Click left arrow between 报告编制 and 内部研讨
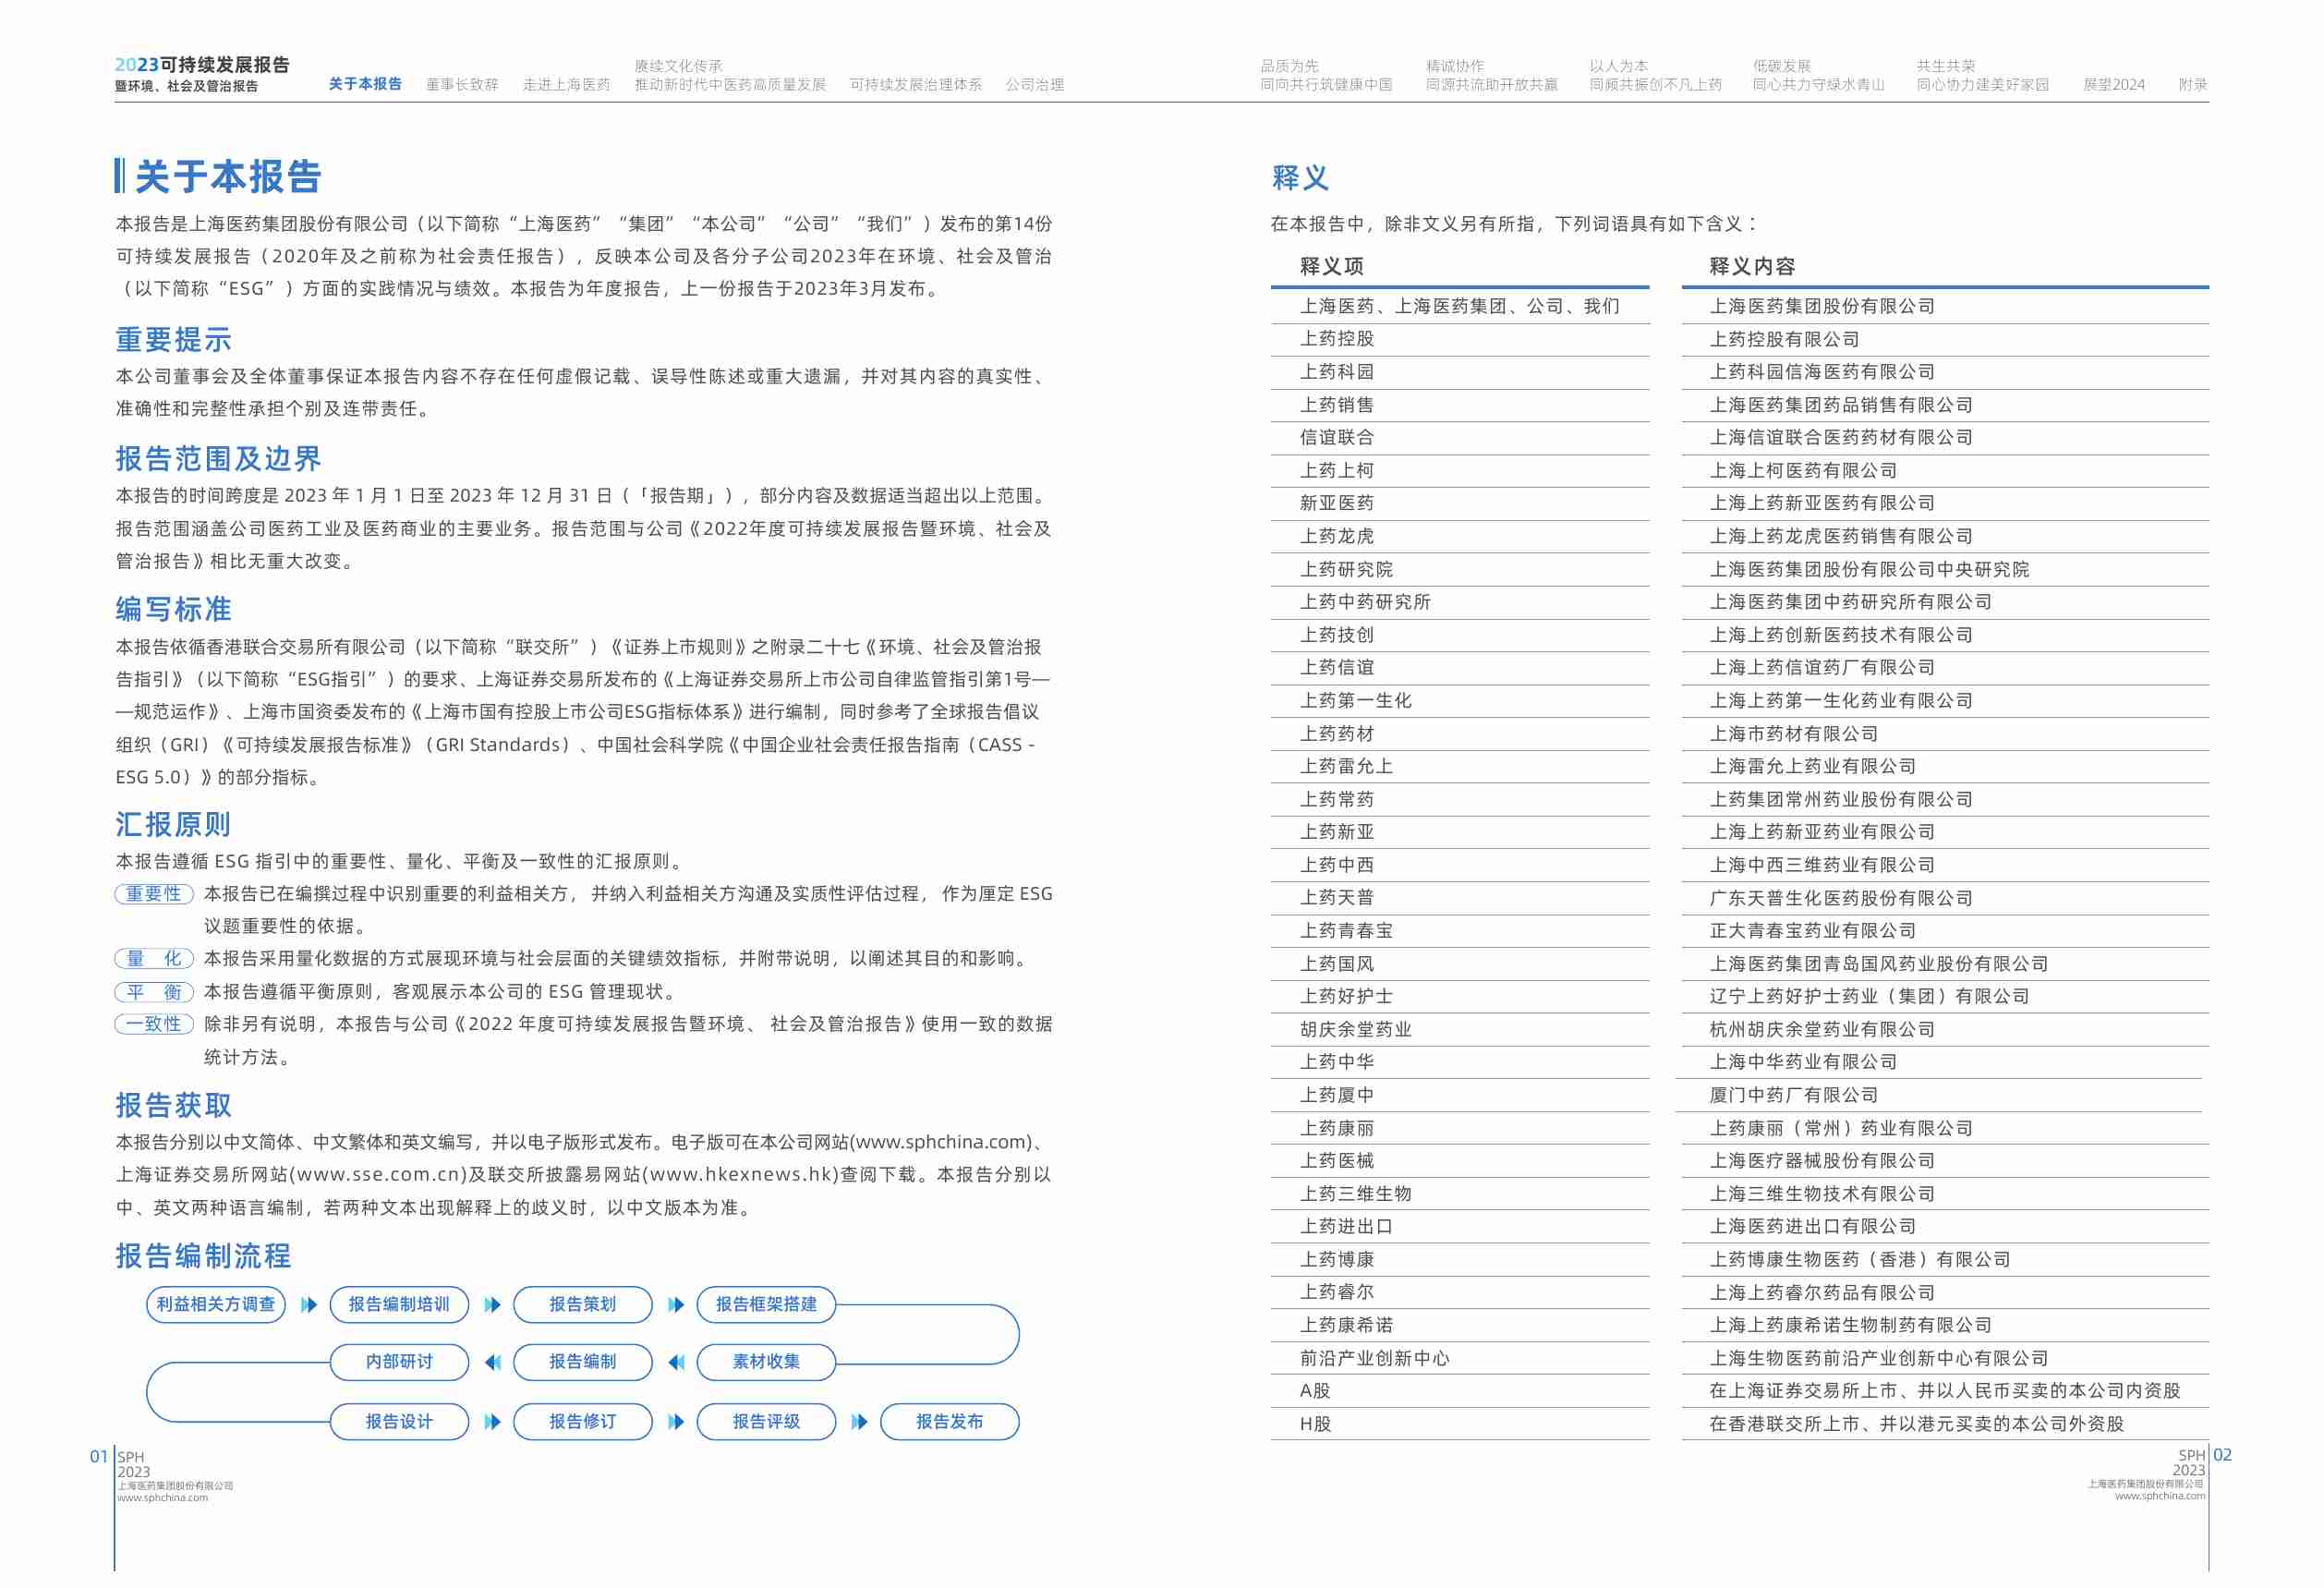This screenshot has width=2324, height=1588. 492,1362
